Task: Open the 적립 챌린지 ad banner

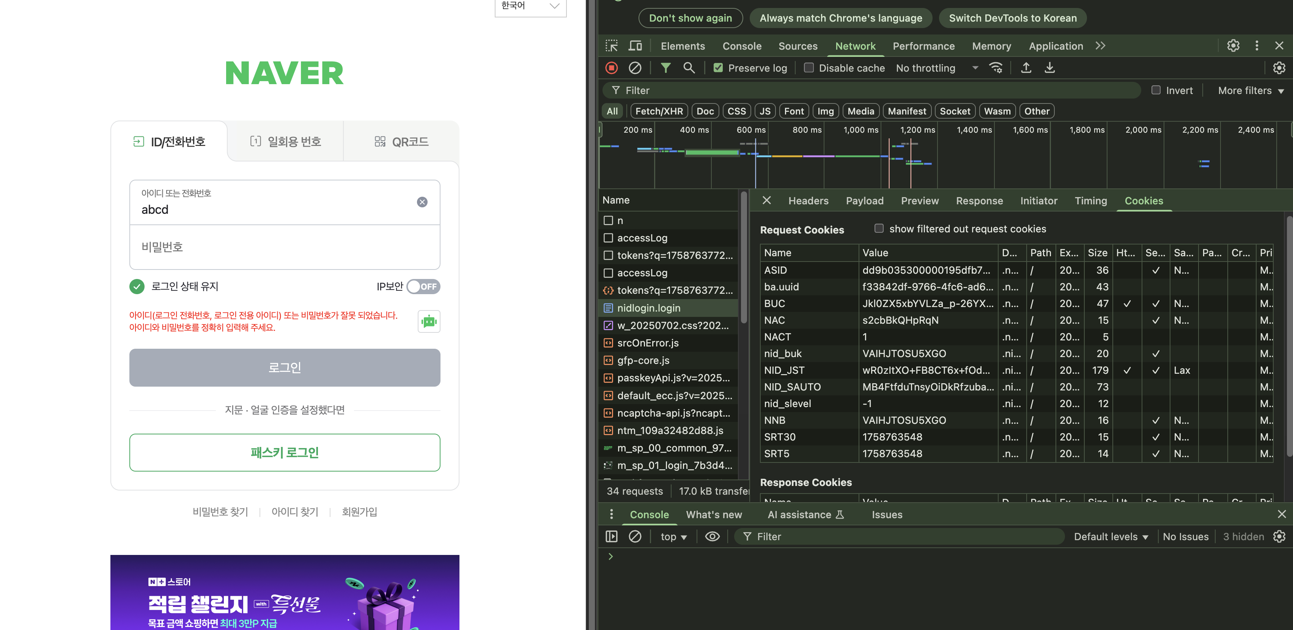Action: (285, 592)
